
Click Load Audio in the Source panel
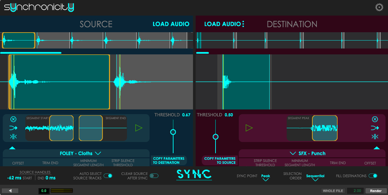point(171,24)
